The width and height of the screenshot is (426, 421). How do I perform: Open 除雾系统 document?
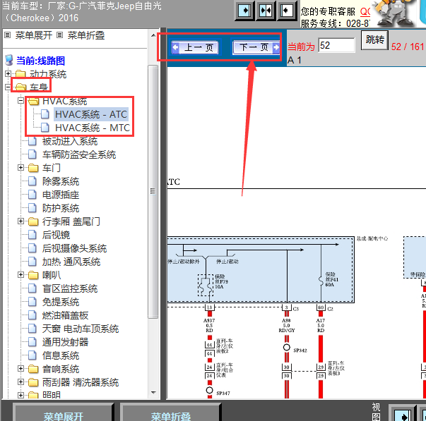(x=61, y=181)
